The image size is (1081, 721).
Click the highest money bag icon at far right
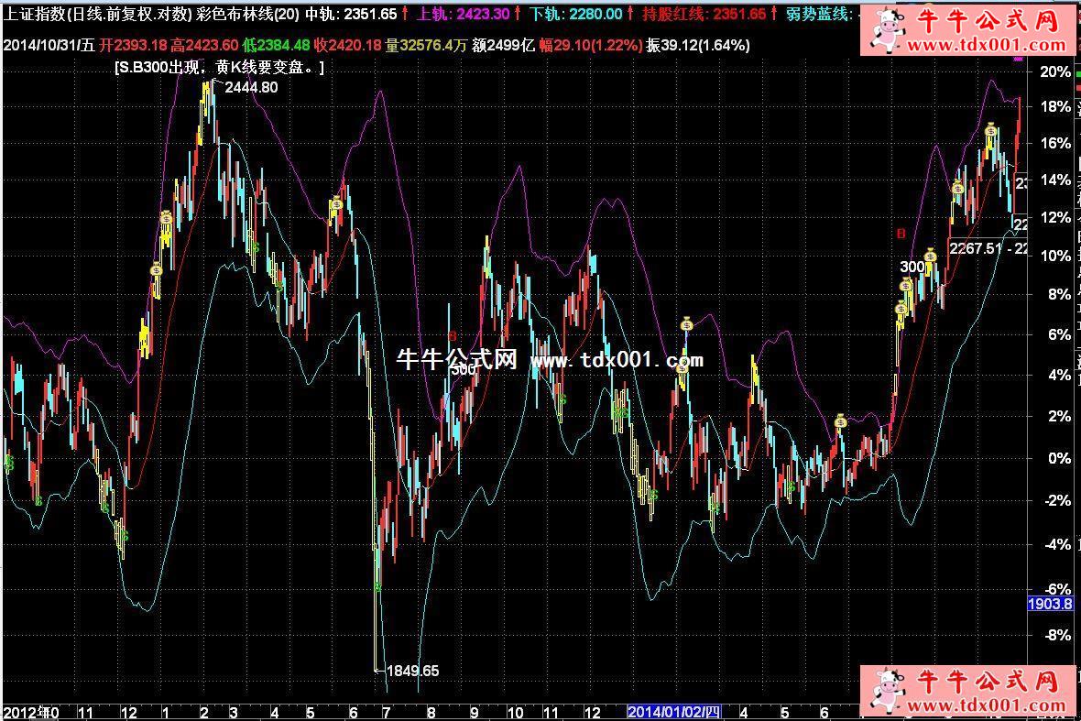click(x=991, y=132)
